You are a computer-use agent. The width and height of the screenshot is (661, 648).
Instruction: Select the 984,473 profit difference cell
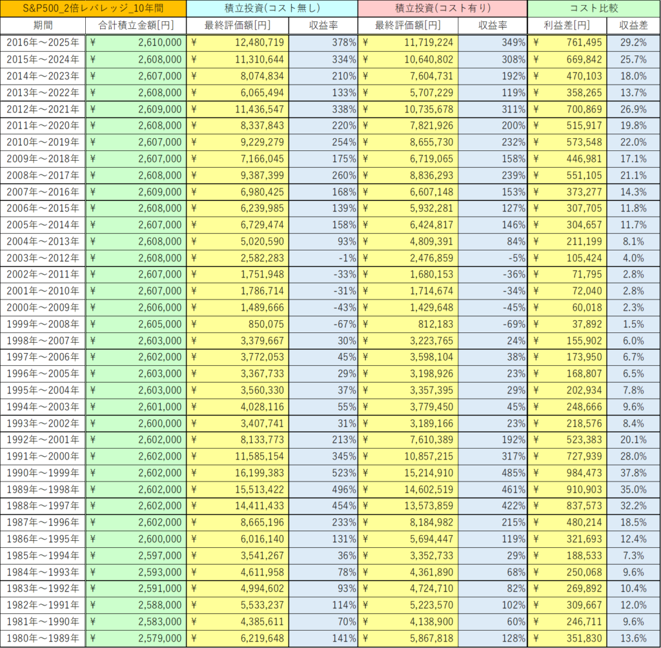(567, 473)
